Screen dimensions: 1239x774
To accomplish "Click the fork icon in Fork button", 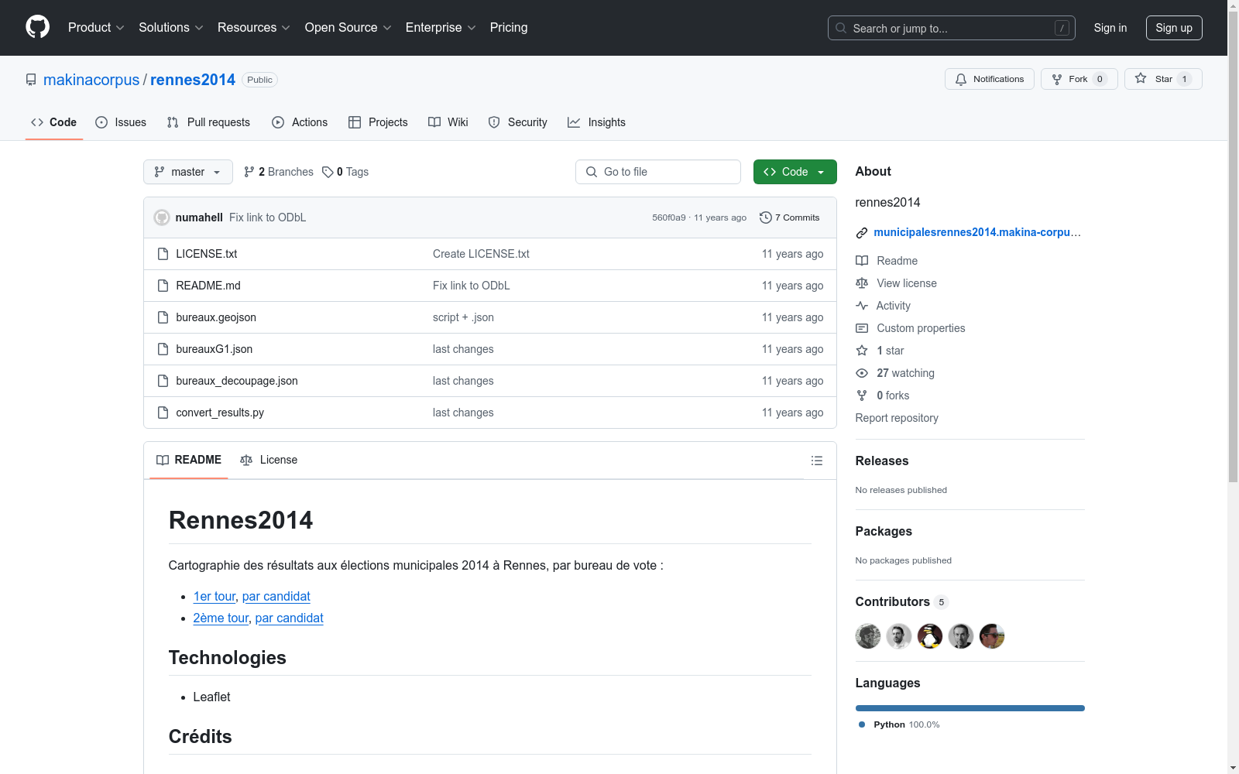I will (x=1057, y=79).
